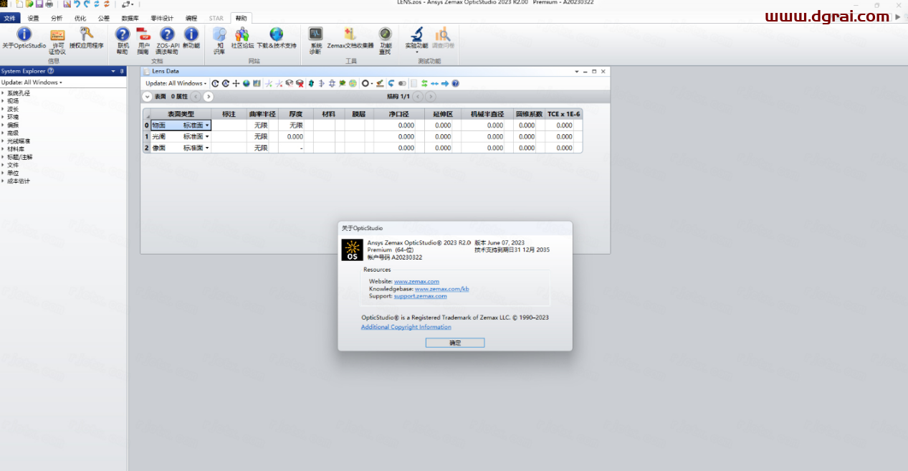Viewport: 908px width, 471px height.
Task: Click the 授权应用程序 keys icon
Action: (86, 35)
